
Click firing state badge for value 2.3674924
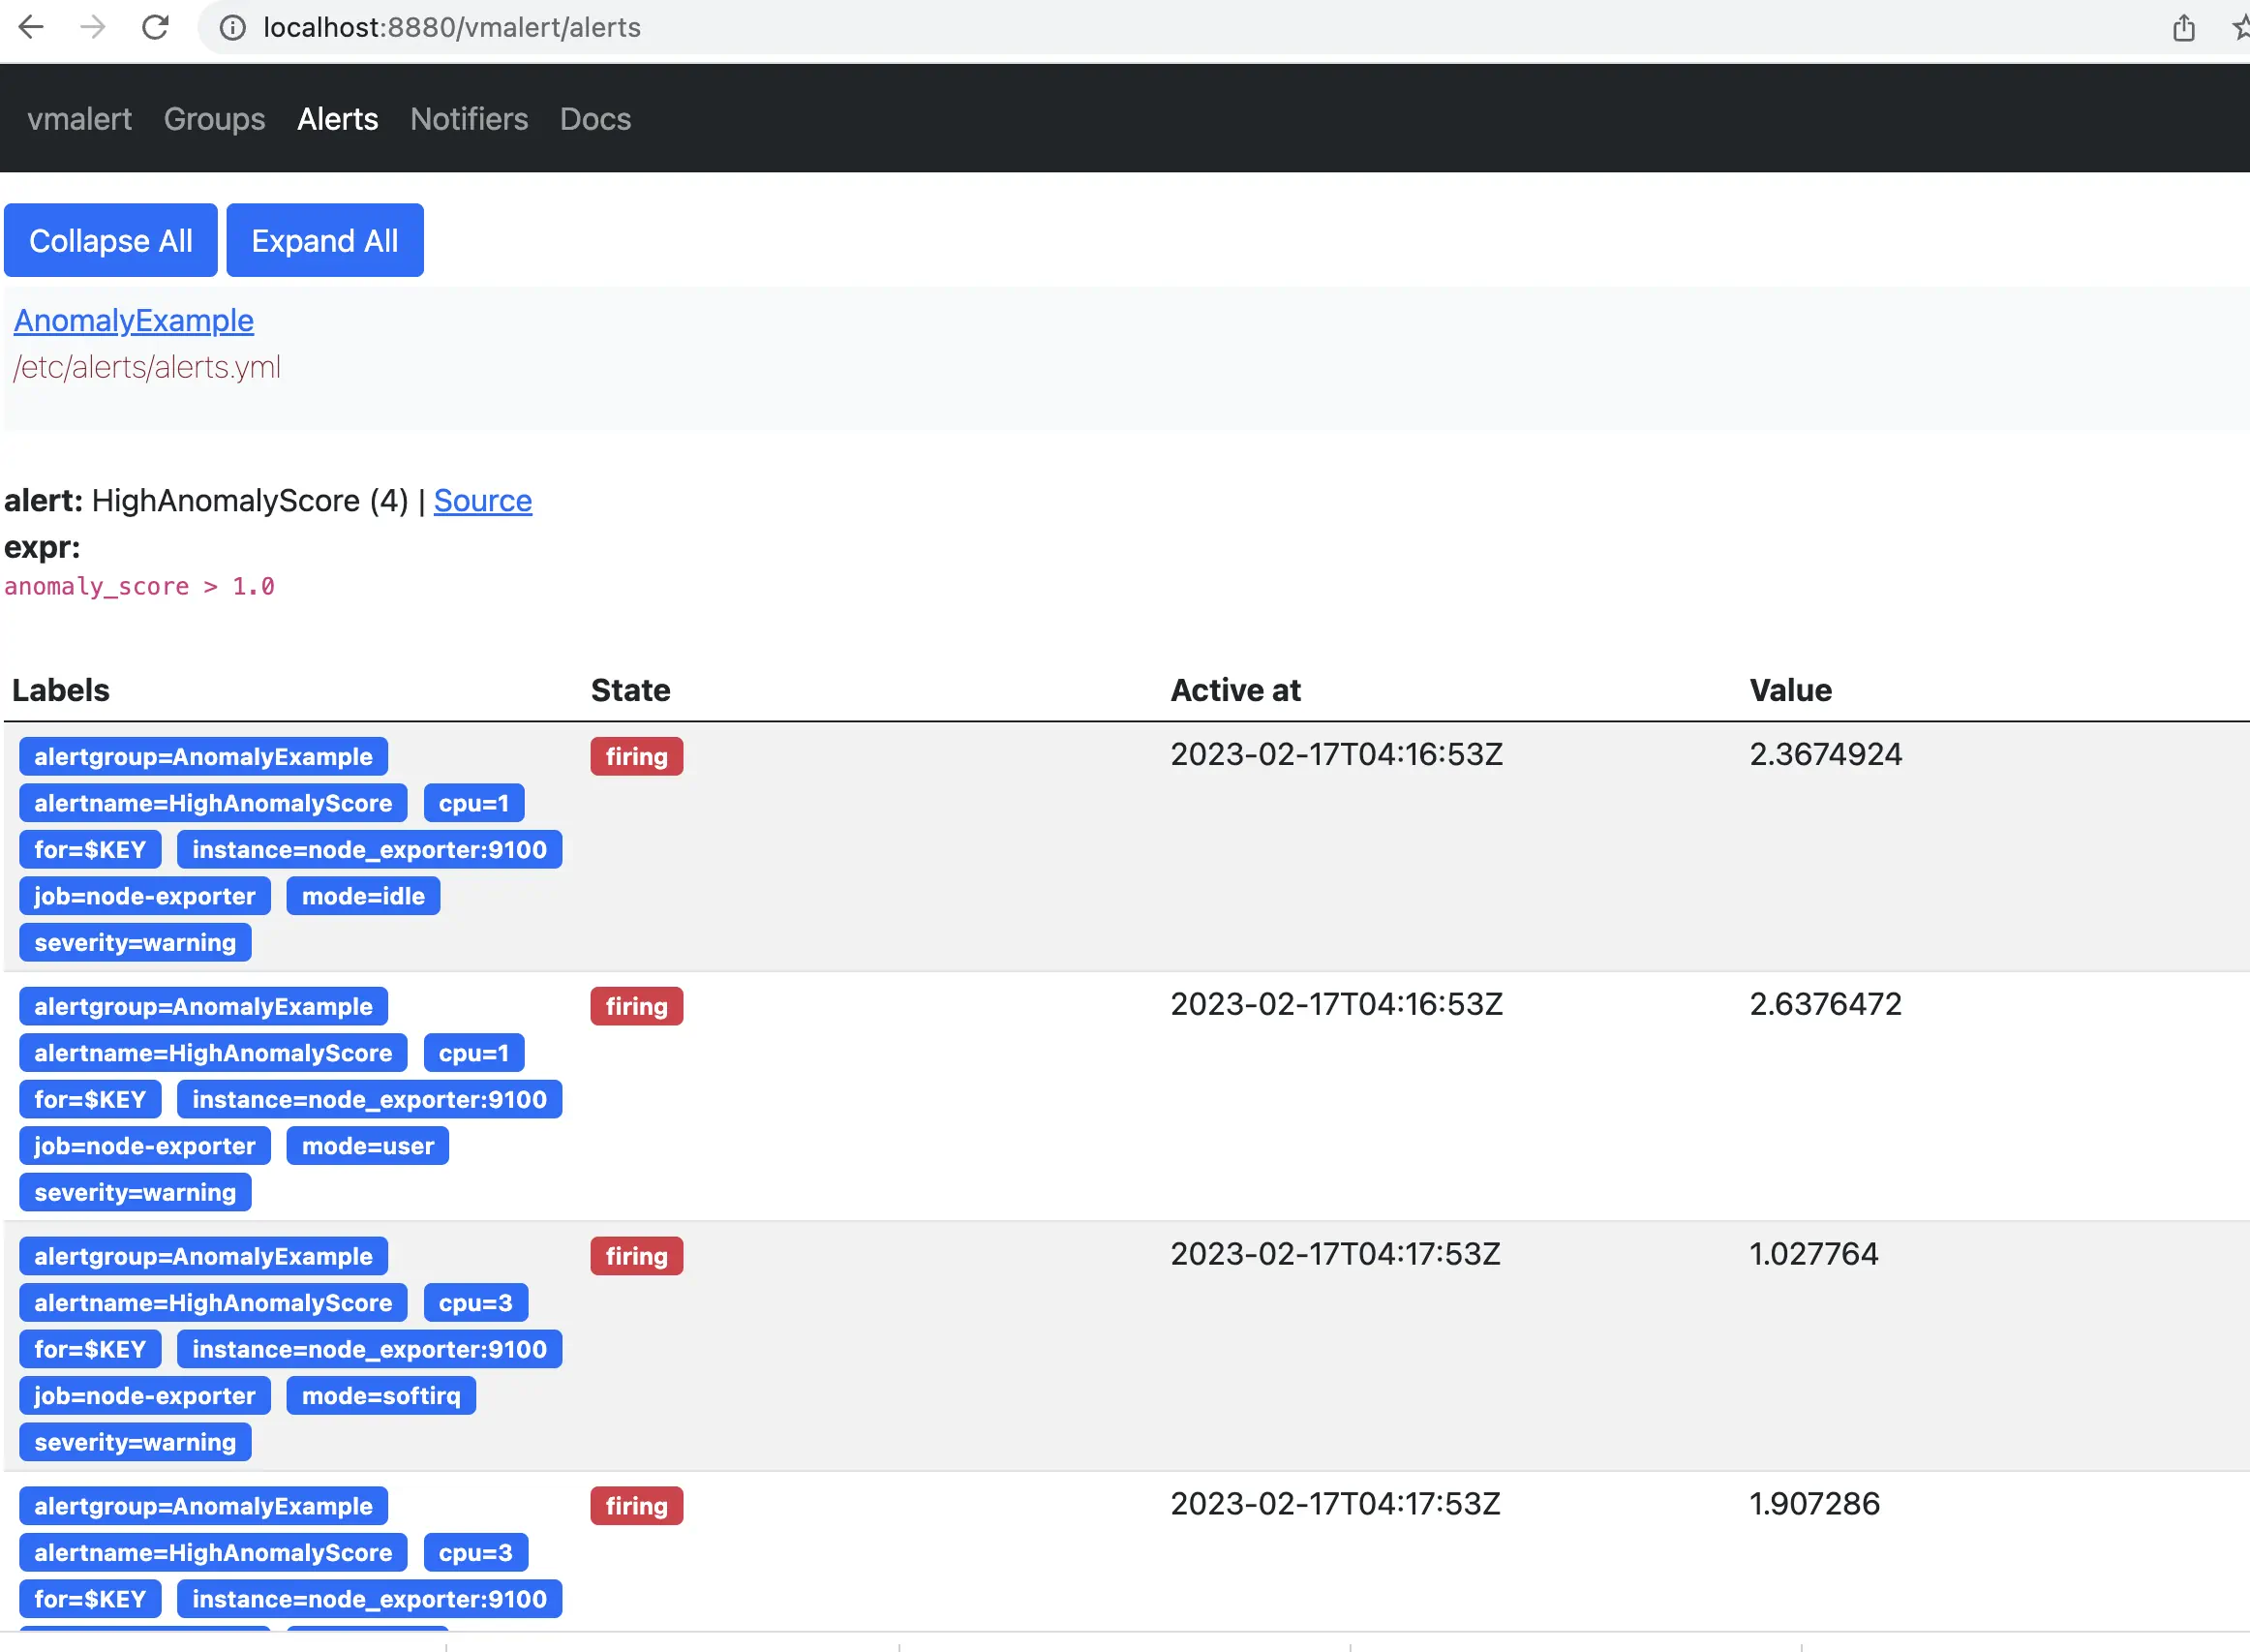[636, 757]
